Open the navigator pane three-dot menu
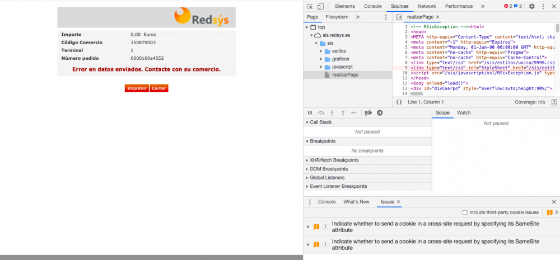The image size is (560, 260). pyautogui.click(x=386, y=17)
